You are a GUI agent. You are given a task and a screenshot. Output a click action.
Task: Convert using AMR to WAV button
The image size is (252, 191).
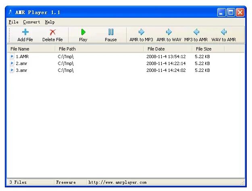click(169, 35)
